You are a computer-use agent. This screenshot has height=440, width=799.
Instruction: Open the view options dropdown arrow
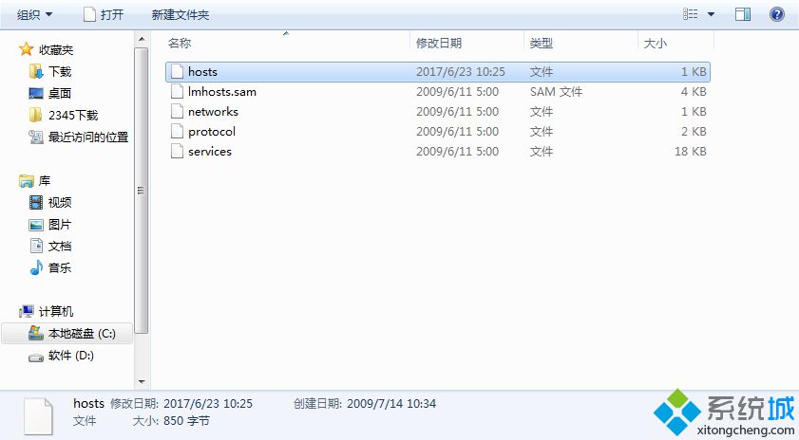pos(711,14)
